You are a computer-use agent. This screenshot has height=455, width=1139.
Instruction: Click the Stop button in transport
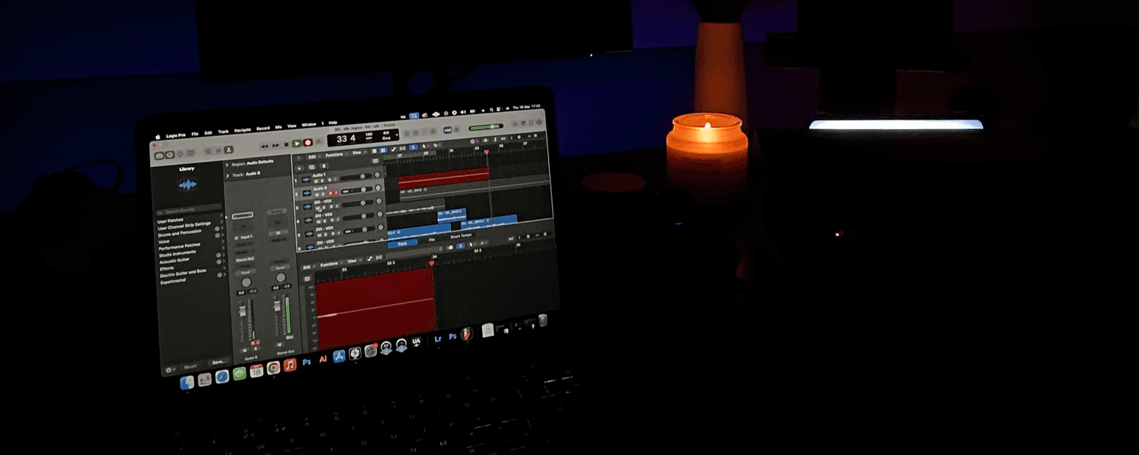(x=286, y=144)
